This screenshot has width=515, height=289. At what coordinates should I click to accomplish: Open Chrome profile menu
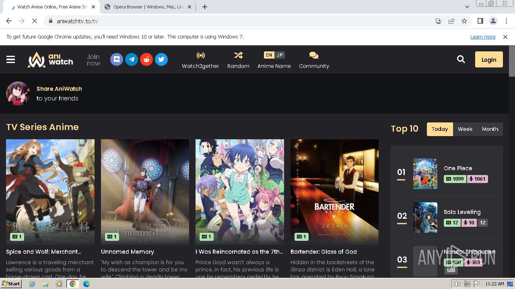493,21
